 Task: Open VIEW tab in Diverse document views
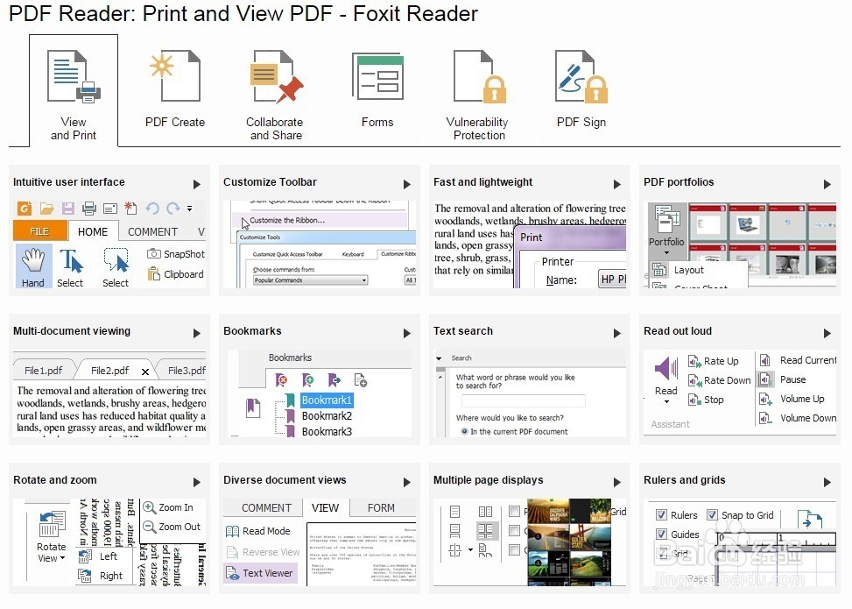point(325,508)
